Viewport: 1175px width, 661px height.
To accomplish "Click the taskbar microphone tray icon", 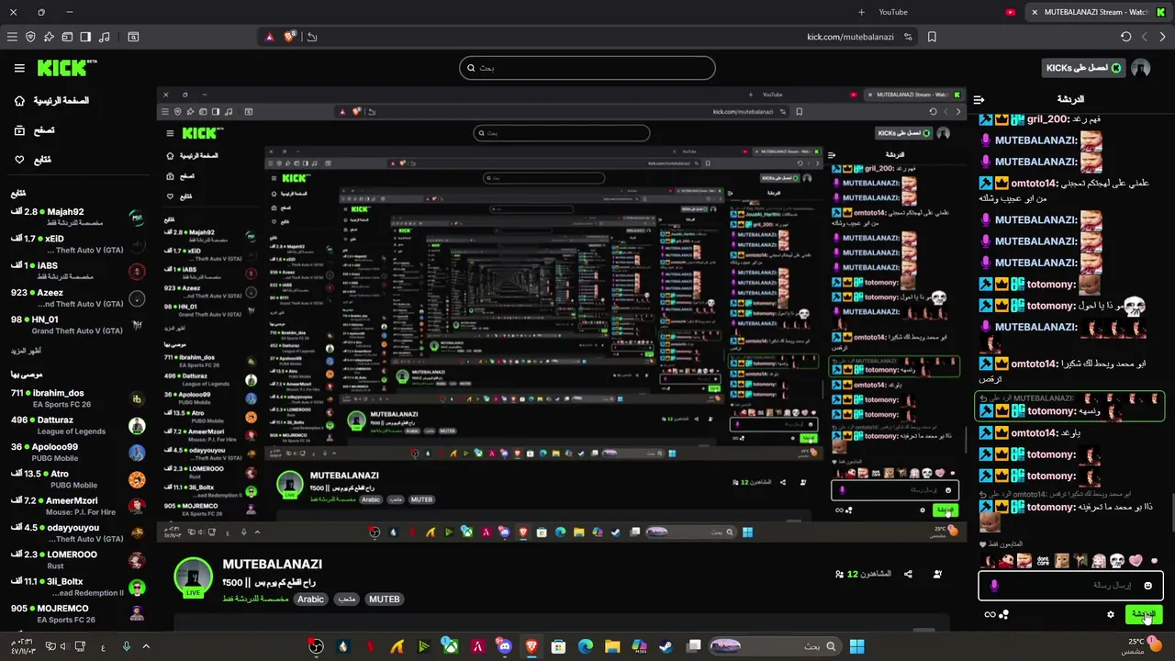I will [x=127, y=646].
